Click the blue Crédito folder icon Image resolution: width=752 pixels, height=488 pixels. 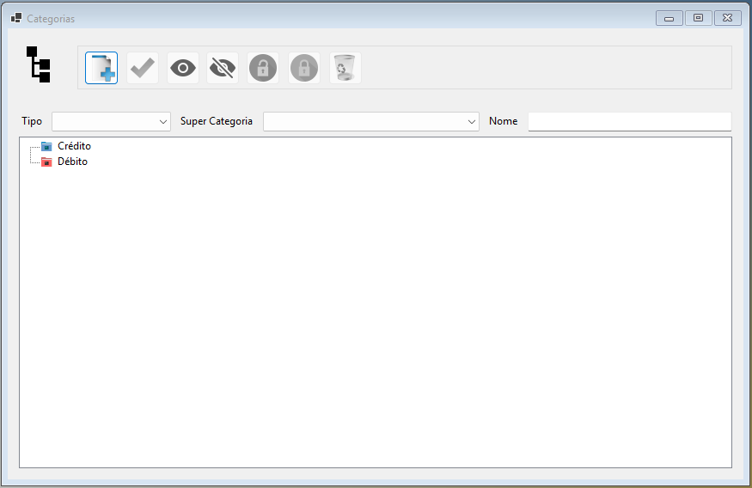[x=46, y=146]
